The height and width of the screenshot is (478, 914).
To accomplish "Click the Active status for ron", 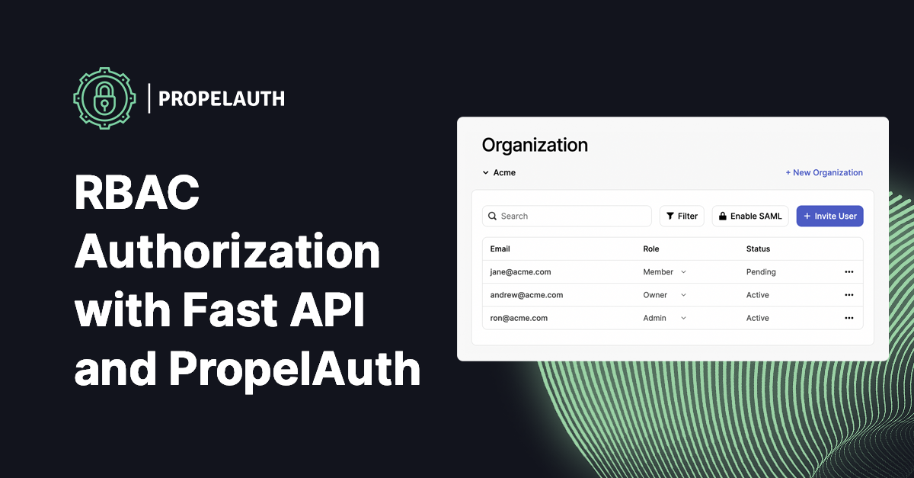I will (758, 318).
